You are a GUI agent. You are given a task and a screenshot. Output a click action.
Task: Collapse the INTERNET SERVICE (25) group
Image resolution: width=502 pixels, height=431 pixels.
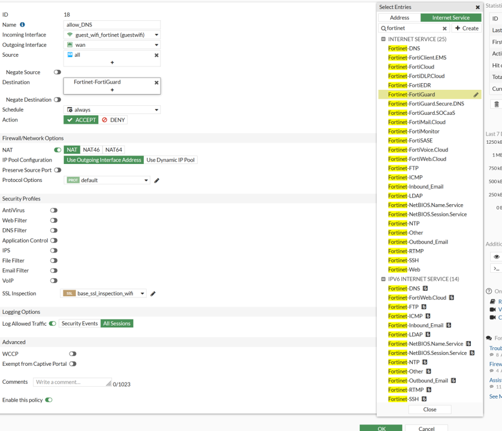[x=383, y=39]
